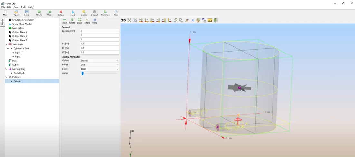Click the Run simulation button

[x=116, y=13]
